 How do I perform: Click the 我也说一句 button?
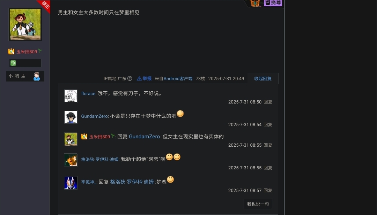(x=258, y=204)
